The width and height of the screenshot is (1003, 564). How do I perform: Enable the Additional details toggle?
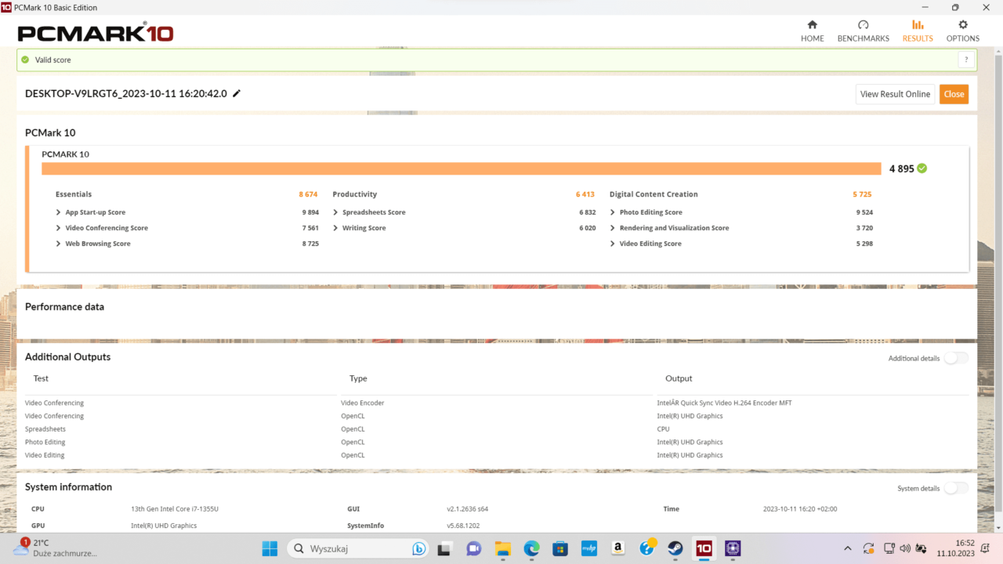(955, 358)
